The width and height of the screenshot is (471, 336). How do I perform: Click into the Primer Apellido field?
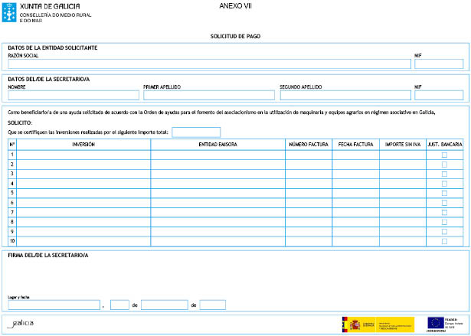(x=208, y=96)
